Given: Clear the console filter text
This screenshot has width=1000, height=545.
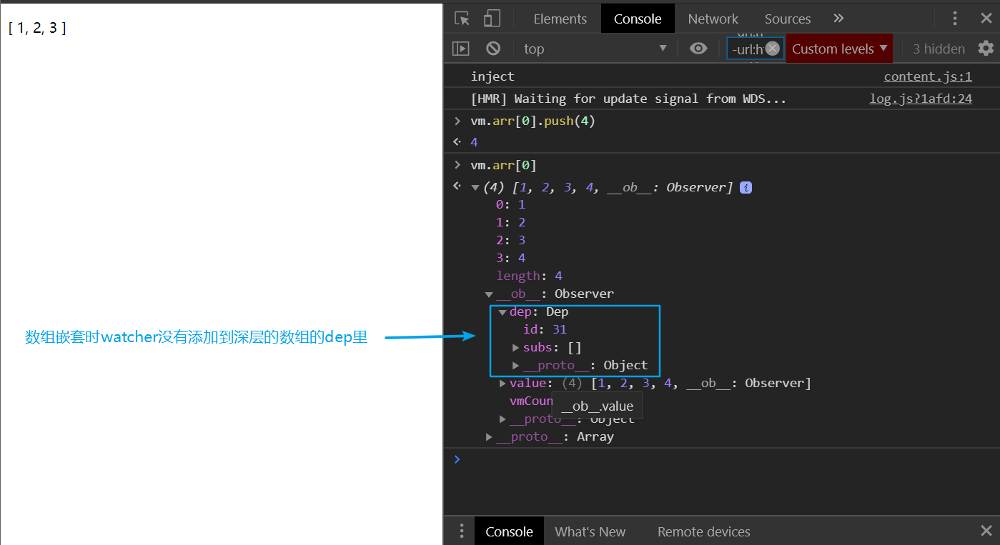Looking at the screenshot, I should coord(773,49).
